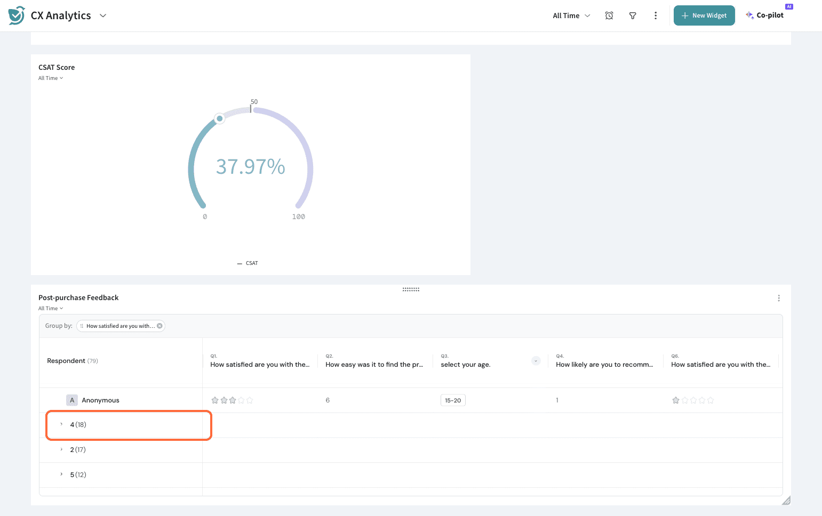Open the header three-dot more options menu
Image resolution: width=822 pixels, height=516 pixels.
(x=656, y=15)
